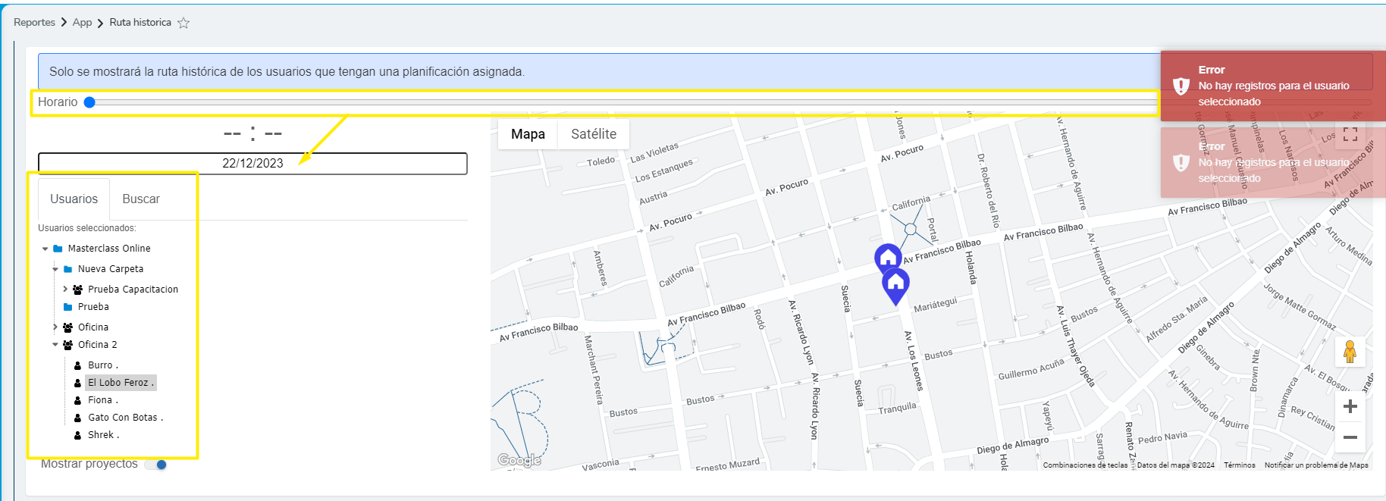Click the date field showing 22/12/2023
This screenshot has height=501, width=1386.
point(252,164)
